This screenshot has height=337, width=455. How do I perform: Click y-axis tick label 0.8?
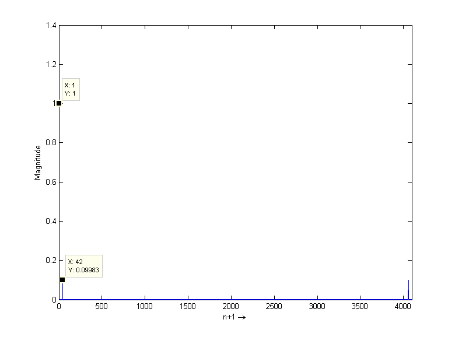click(x=51, y=142)
